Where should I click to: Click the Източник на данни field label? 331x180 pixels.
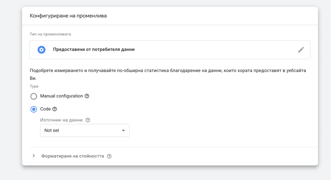(61, 120)
